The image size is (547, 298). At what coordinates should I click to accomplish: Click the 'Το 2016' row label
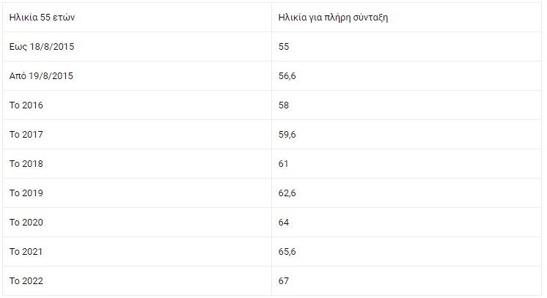tap(26, 105)
